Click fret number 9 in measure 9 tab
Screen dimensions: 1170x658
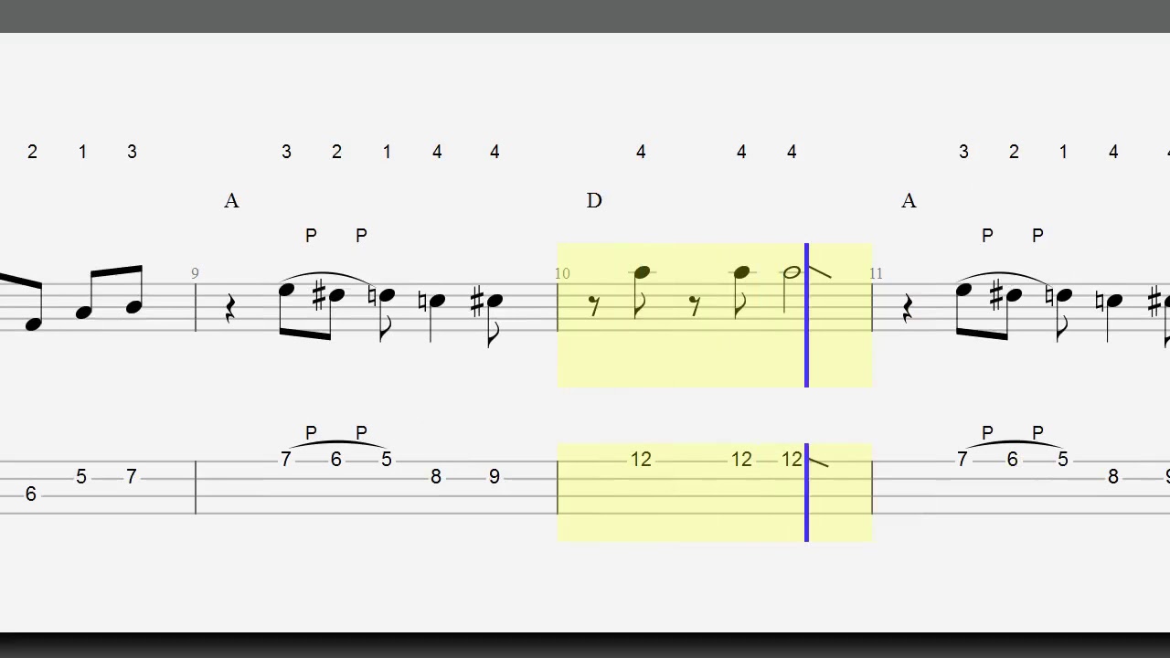[495, 477]
